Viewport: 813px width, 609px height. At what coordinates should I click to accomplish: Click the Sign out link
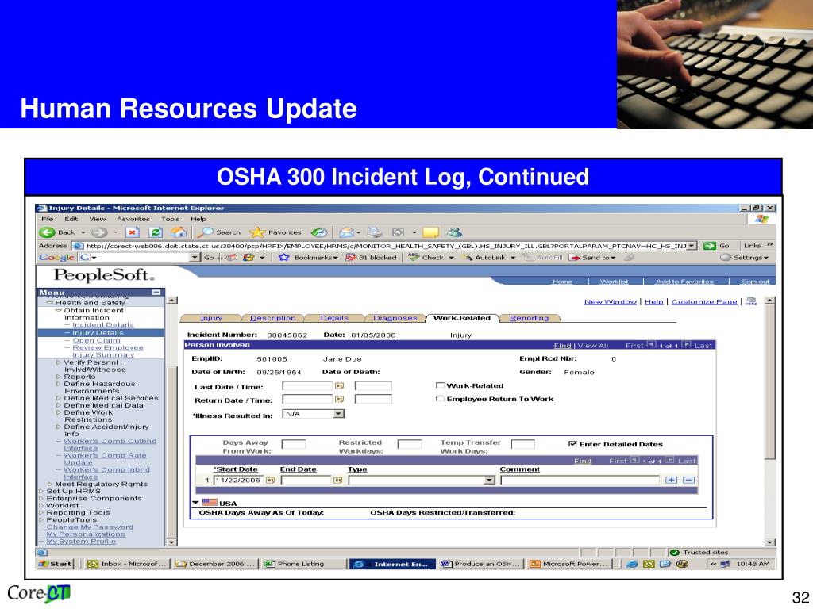[x=755, y=282]
